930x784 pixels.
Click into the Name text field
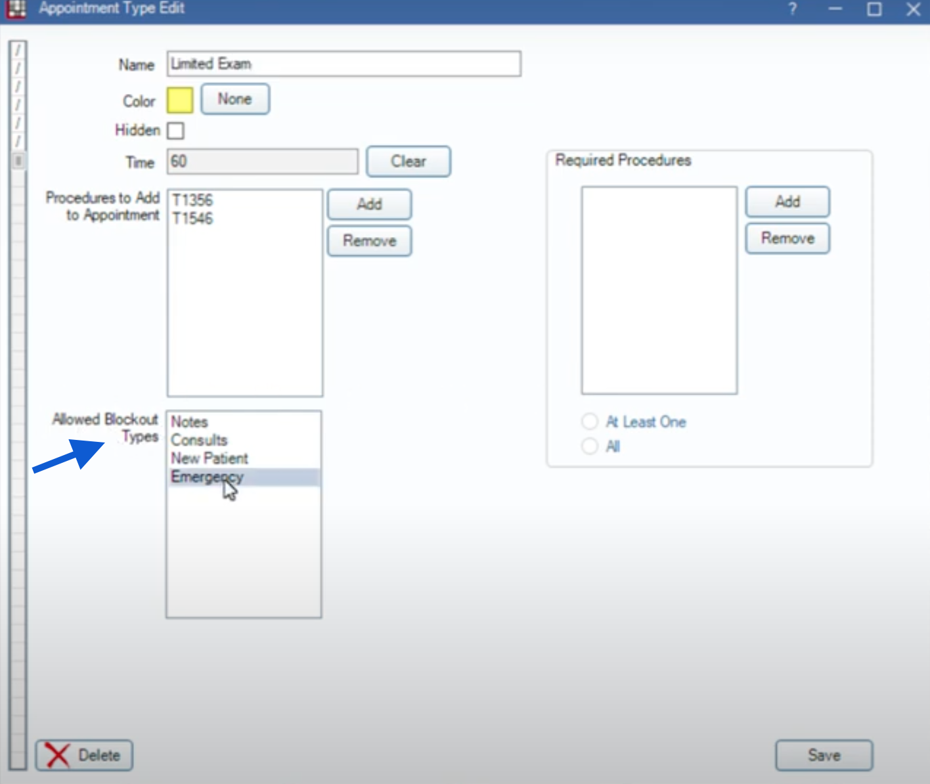tap(343, 64)
